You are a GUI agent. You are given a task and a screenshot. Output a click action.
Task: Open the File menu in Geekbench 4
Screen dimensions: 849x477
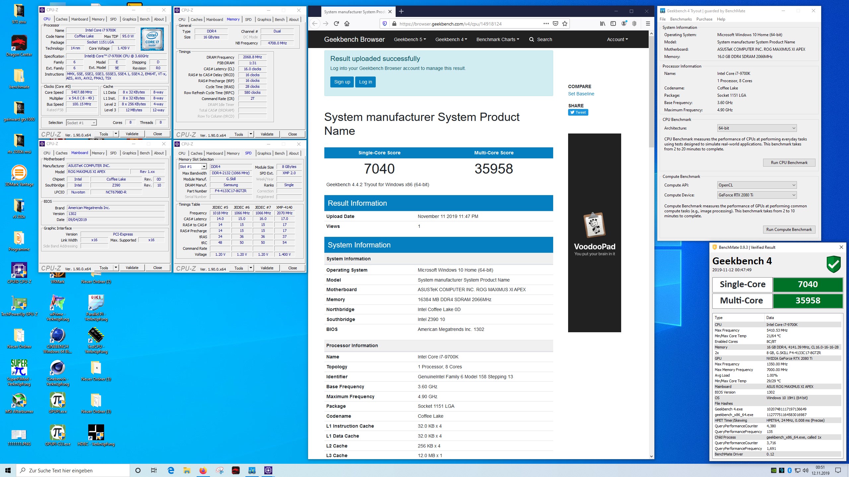(x=663, y=19)
